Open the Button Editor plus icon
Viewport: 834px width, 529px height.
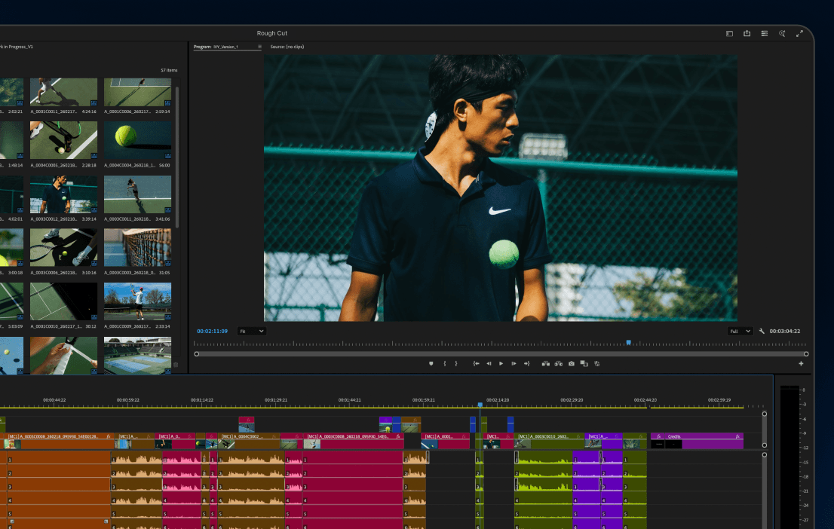(801, 364)
